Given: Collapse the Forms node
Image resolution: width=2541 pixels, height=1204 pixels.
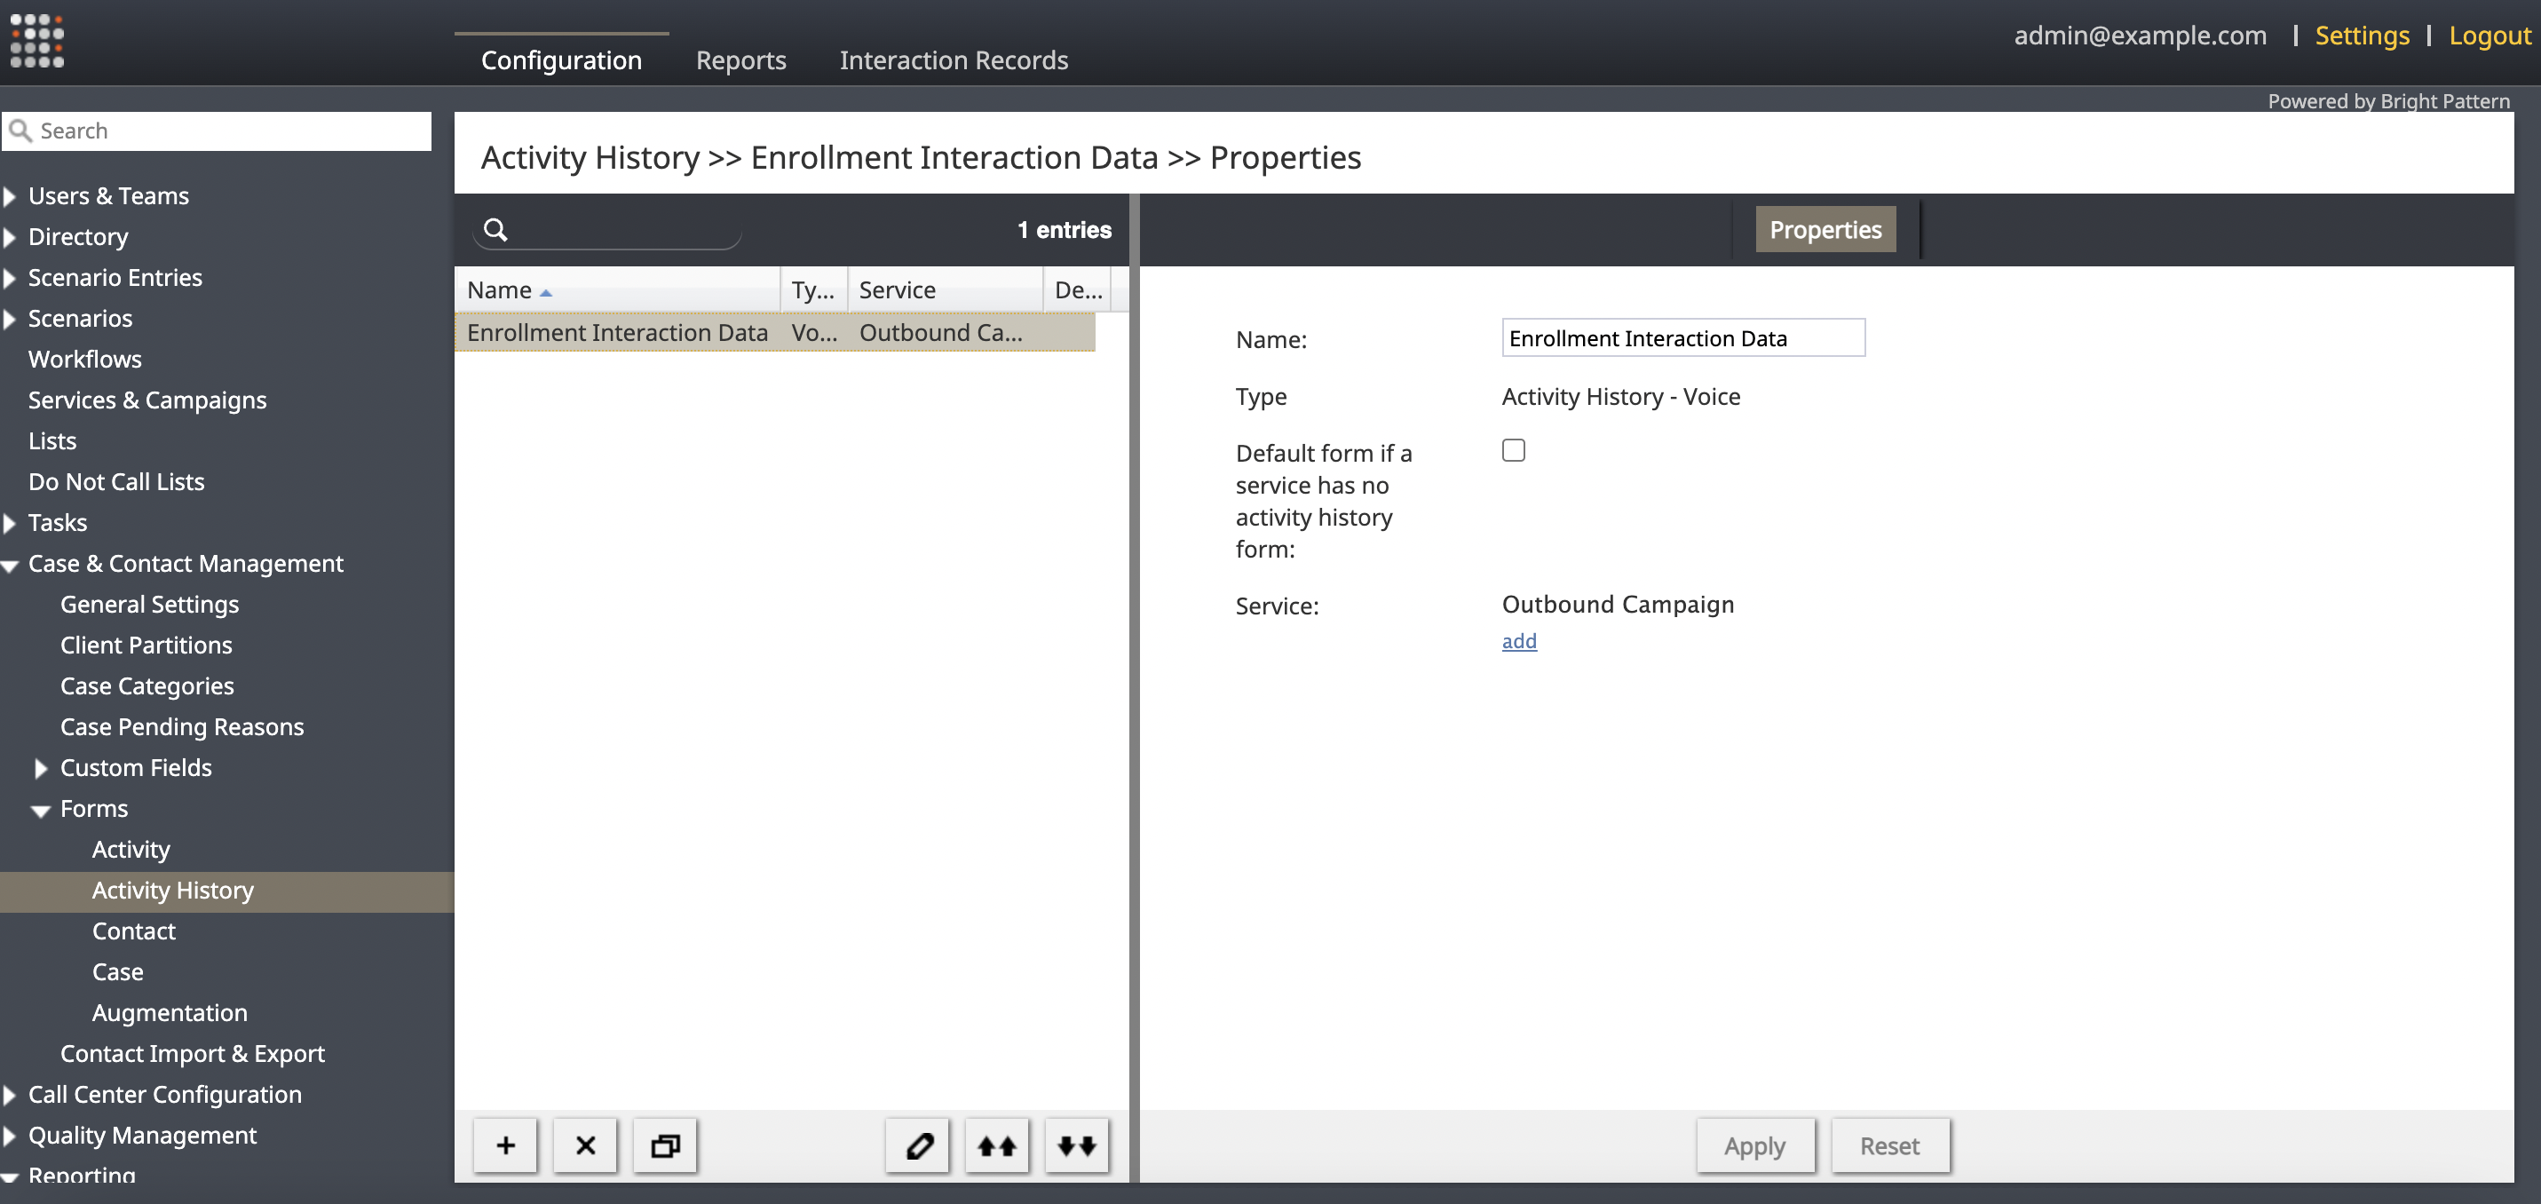Looking at the screenshot, I should (x=41, y=811).
